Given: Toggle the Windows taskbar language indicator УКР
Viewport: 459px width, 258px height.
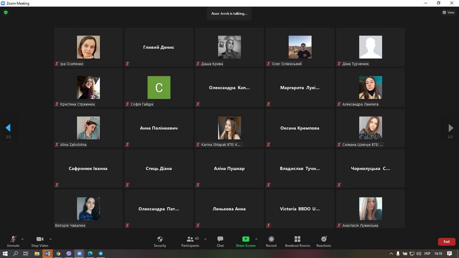Looking at the screenshot, I should 427,254.
